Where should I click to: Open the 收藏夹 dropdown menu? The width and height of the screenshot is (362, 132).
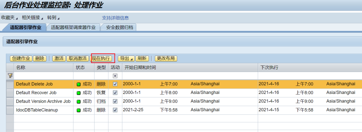pos(9,18)
